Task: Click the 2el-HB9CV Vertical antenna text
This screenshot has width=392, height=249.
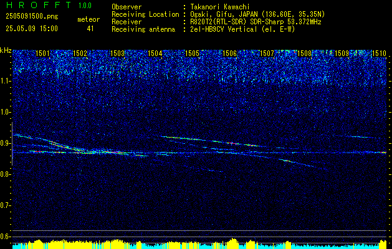Action: click(x=242, y=29)
